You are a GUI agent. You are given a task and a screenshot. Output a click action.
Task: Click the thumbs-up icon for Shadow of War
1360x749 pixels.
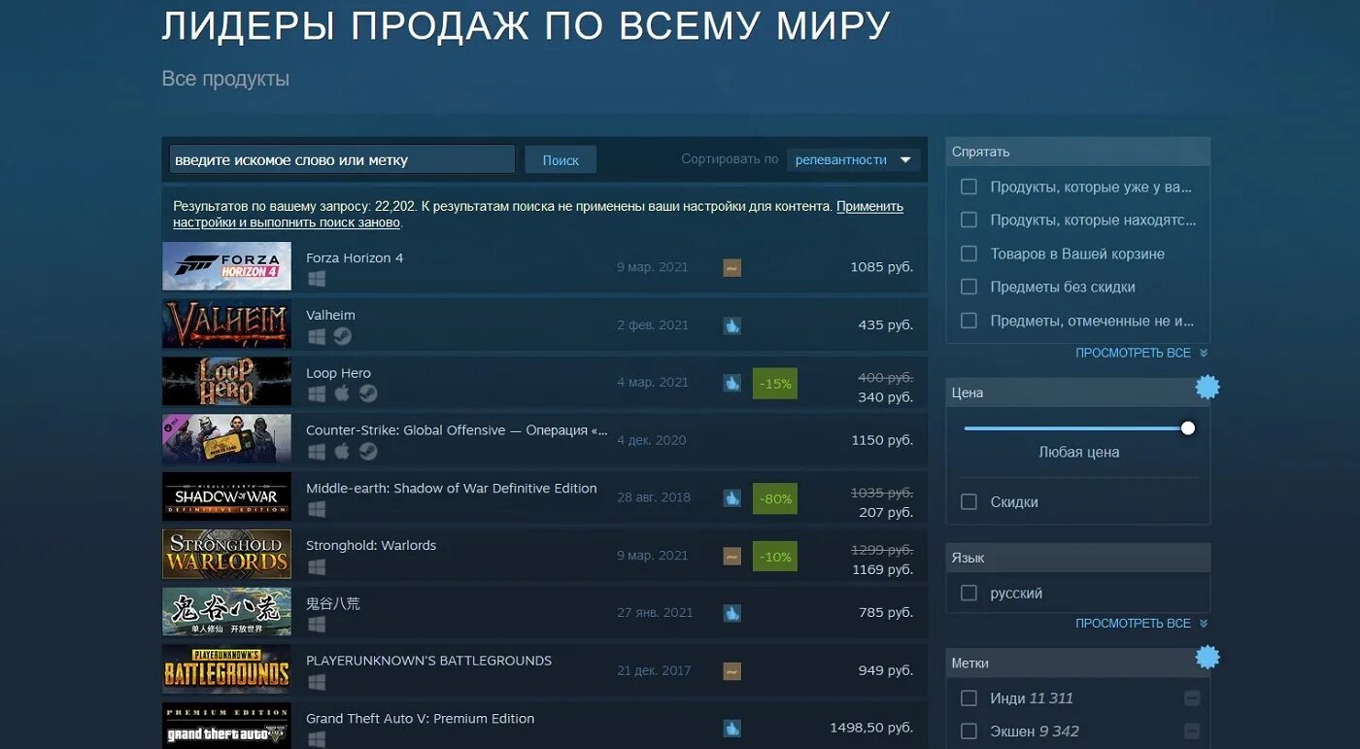pyautogui.click(x=732, y=498)
